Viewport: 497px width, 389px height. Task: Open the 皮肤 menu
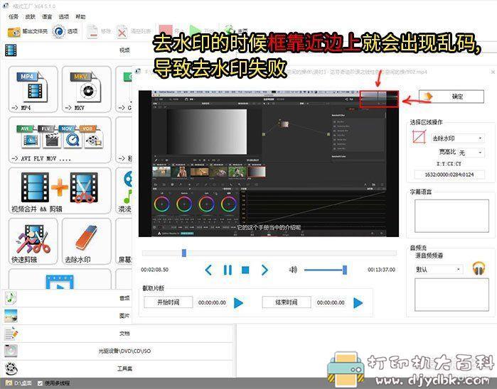[x=30, y=17]
